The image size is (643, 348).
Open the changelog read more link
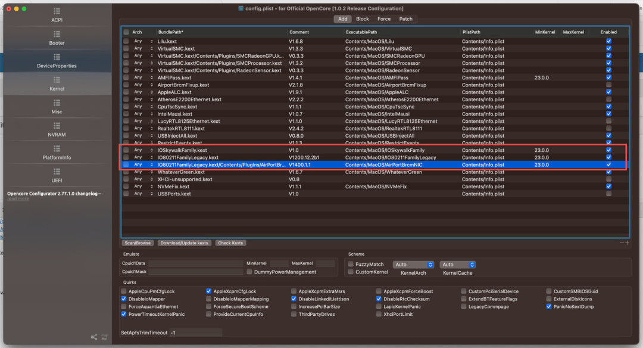[x=18, y=198]
